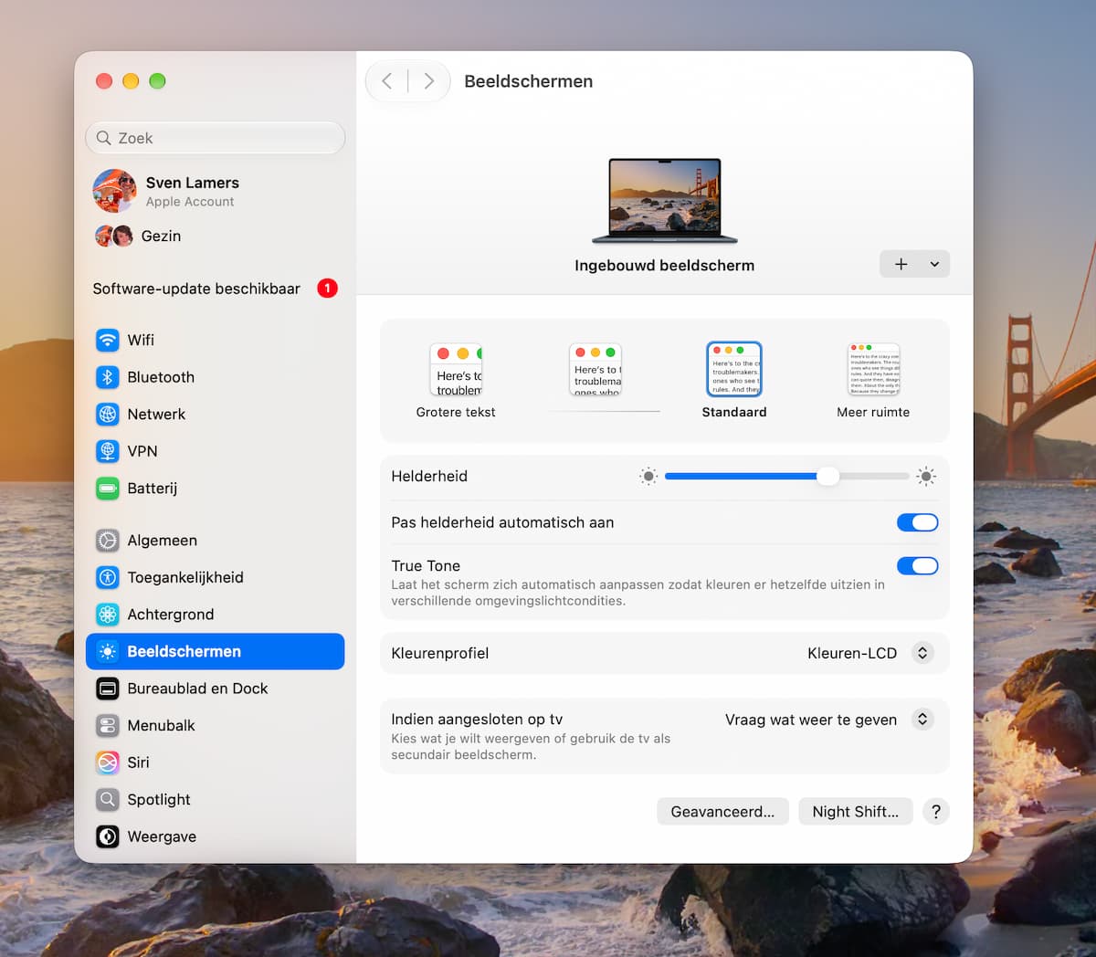Go forward with the right arrow
The height and width of the screenshot is (957, 1096).
(428, 81)
